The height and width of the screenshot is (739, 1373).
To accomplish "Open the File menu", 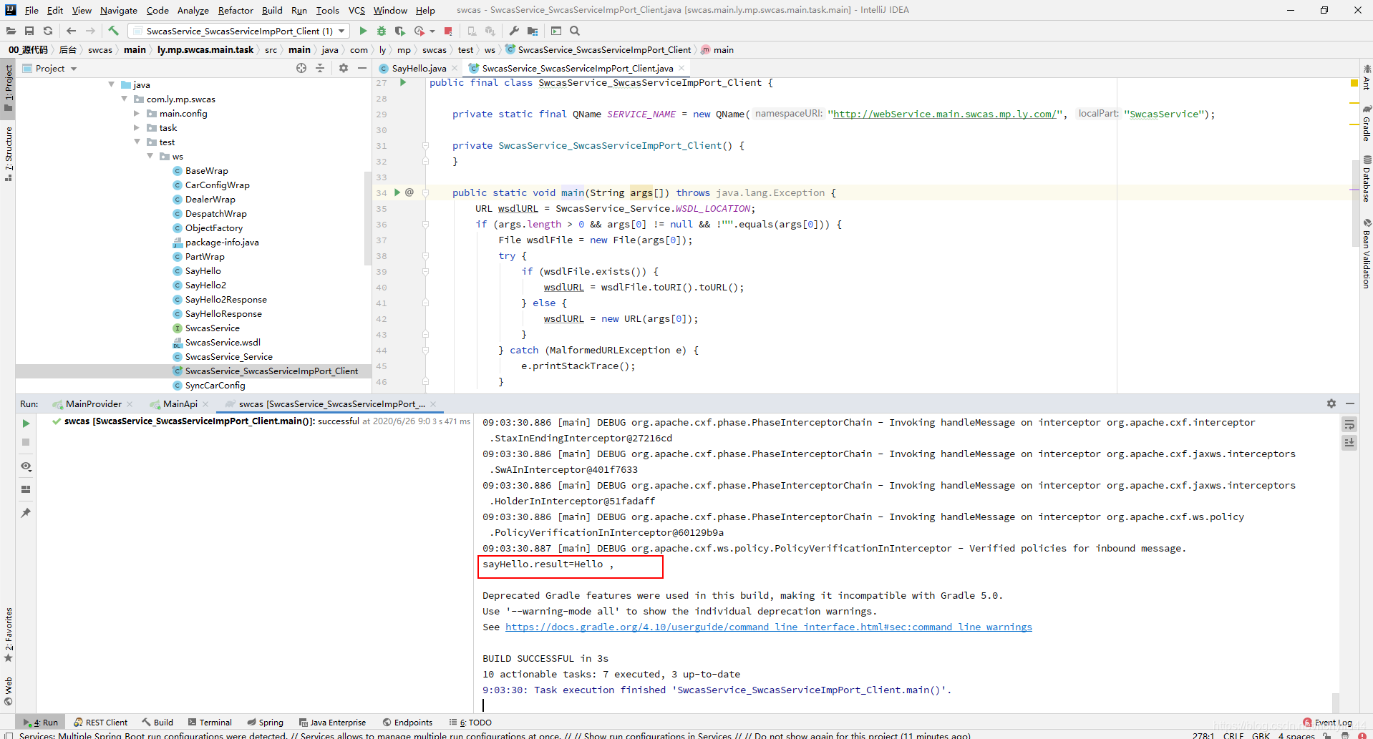I will (x=31, y=10).
